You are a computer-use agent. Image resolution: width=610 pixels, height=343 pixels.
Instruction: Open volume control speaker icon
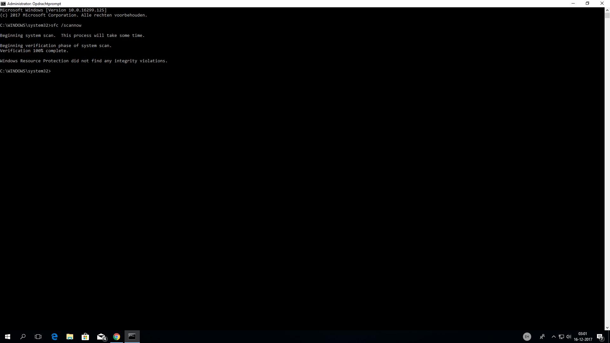pyautogui.click(x=569, y=337)
